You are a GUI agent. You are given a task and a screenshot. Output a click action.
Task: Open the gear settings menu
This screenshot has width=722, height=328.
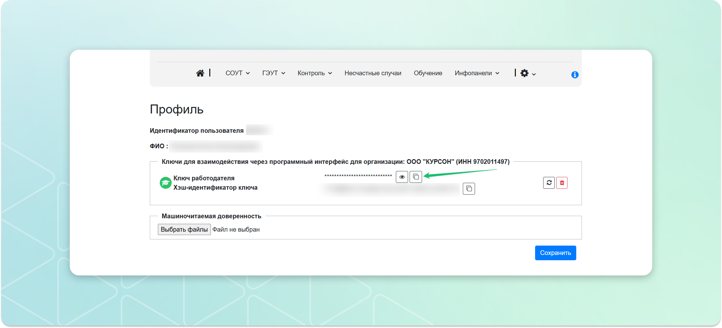tap(528, 73)
